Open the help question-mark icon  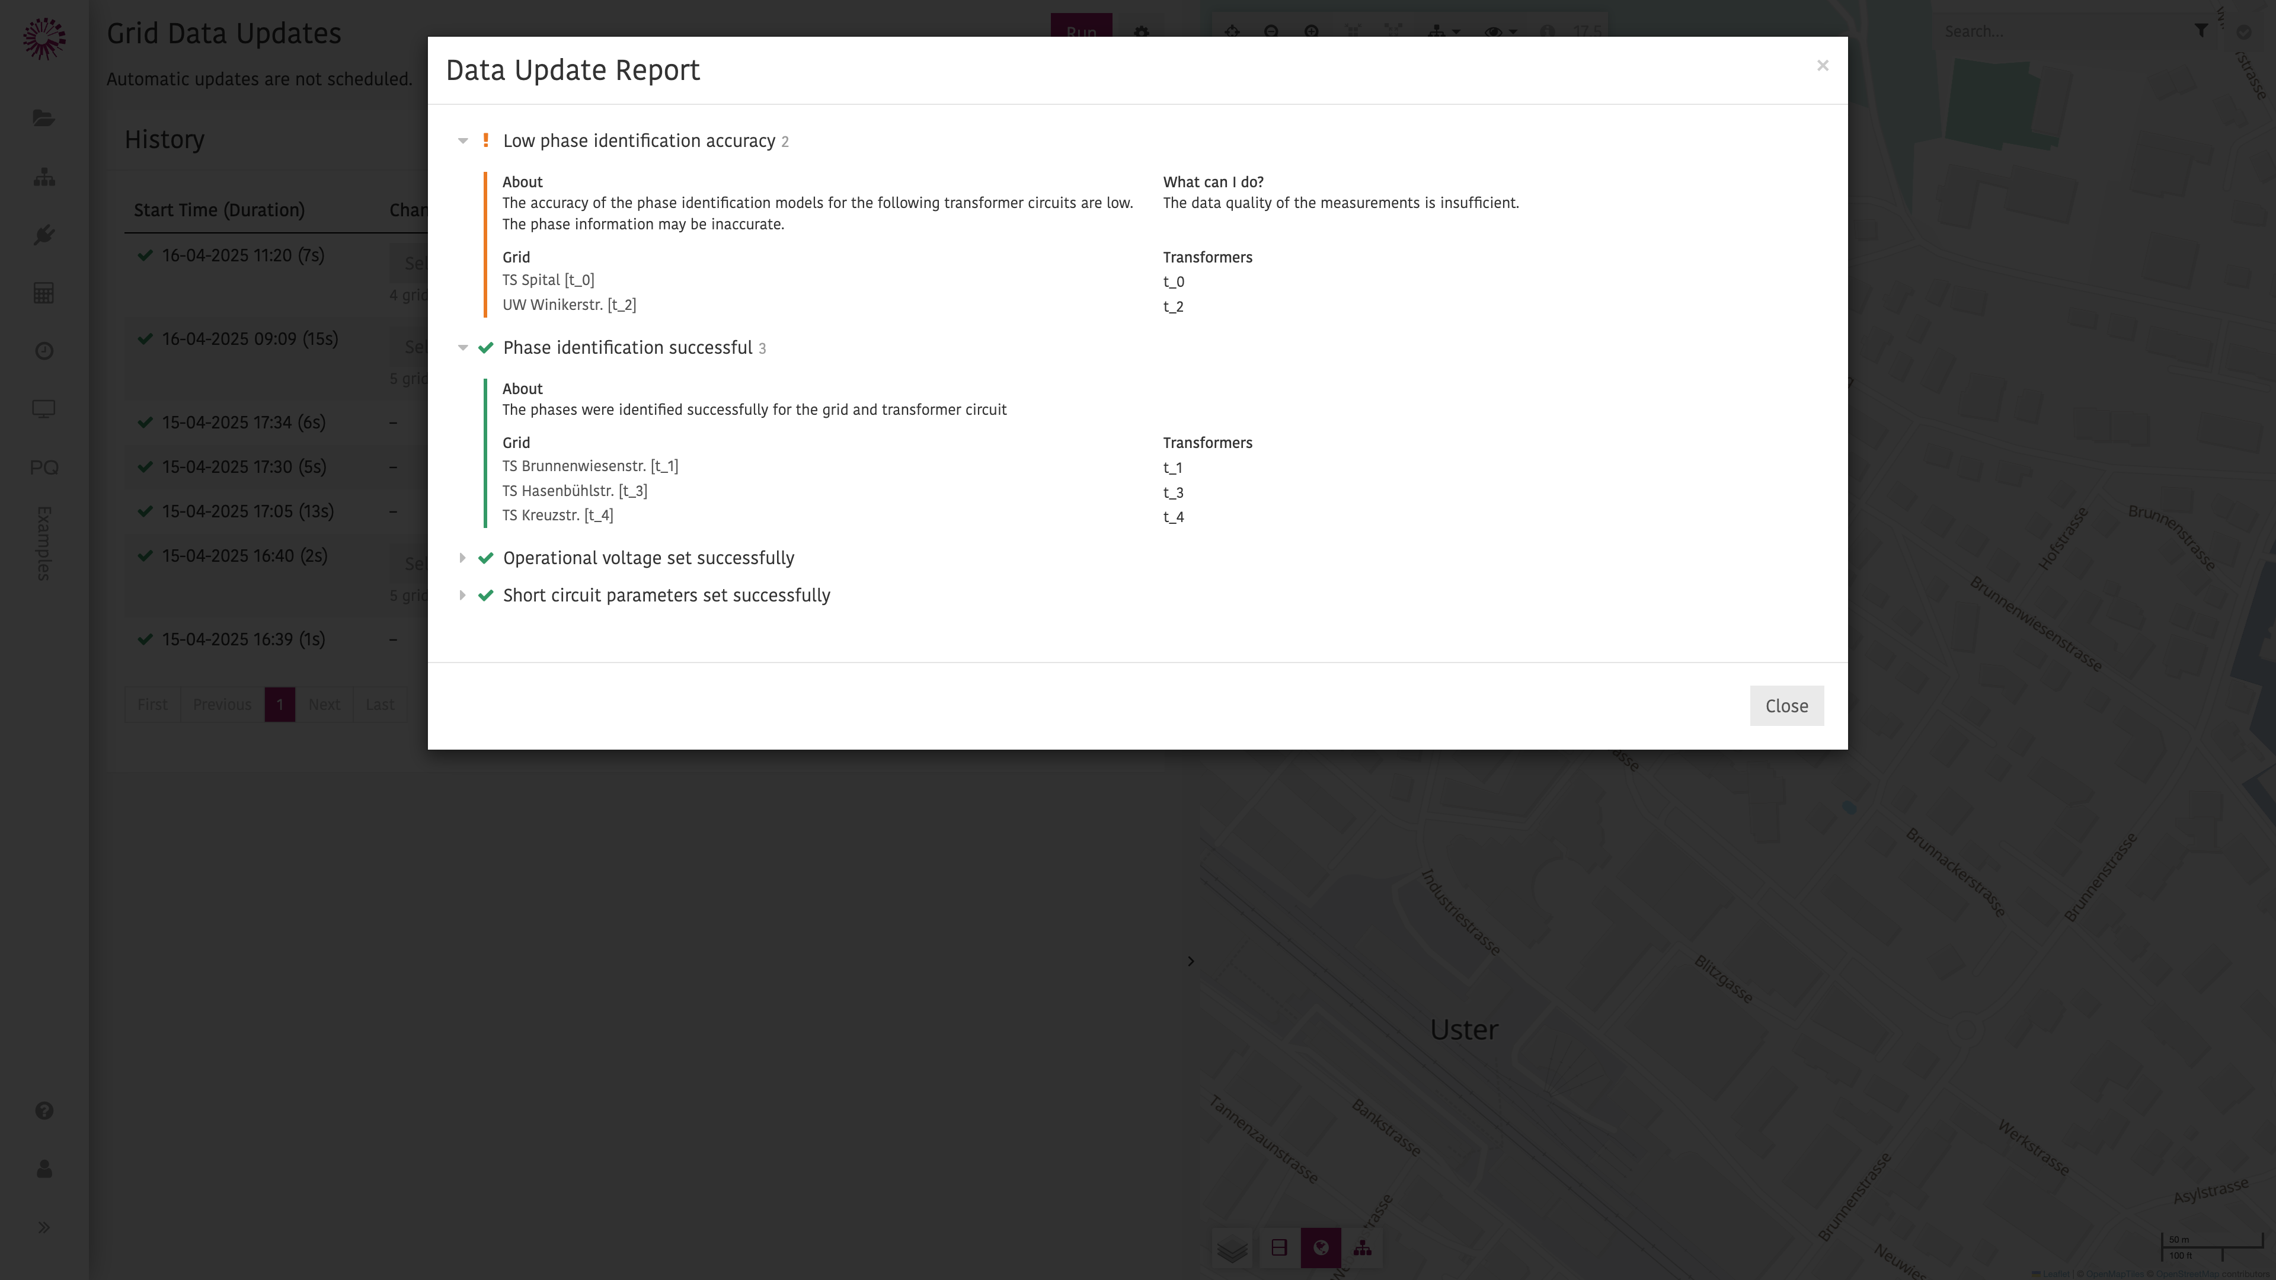[43, 1111]
